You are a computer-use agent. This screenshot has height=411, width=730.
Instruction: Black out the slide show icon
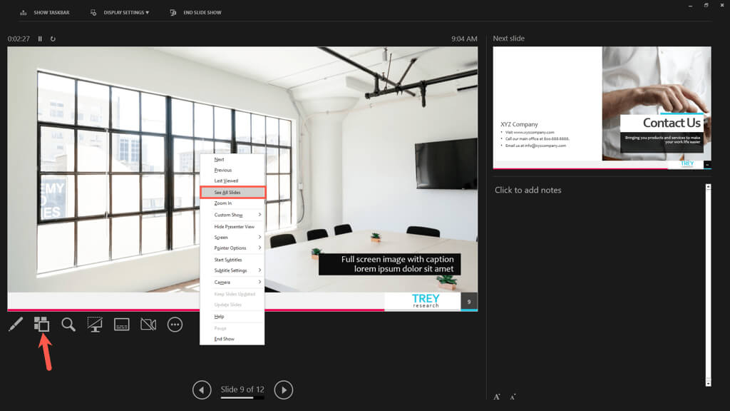95,325
